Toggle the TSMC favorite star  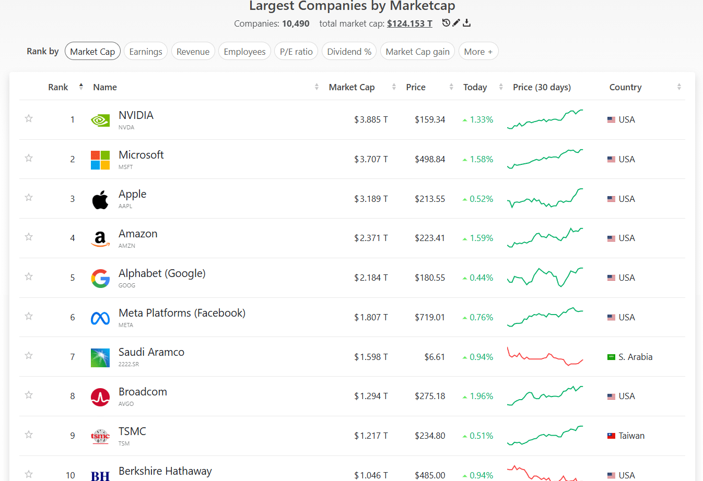coord(29,435)
